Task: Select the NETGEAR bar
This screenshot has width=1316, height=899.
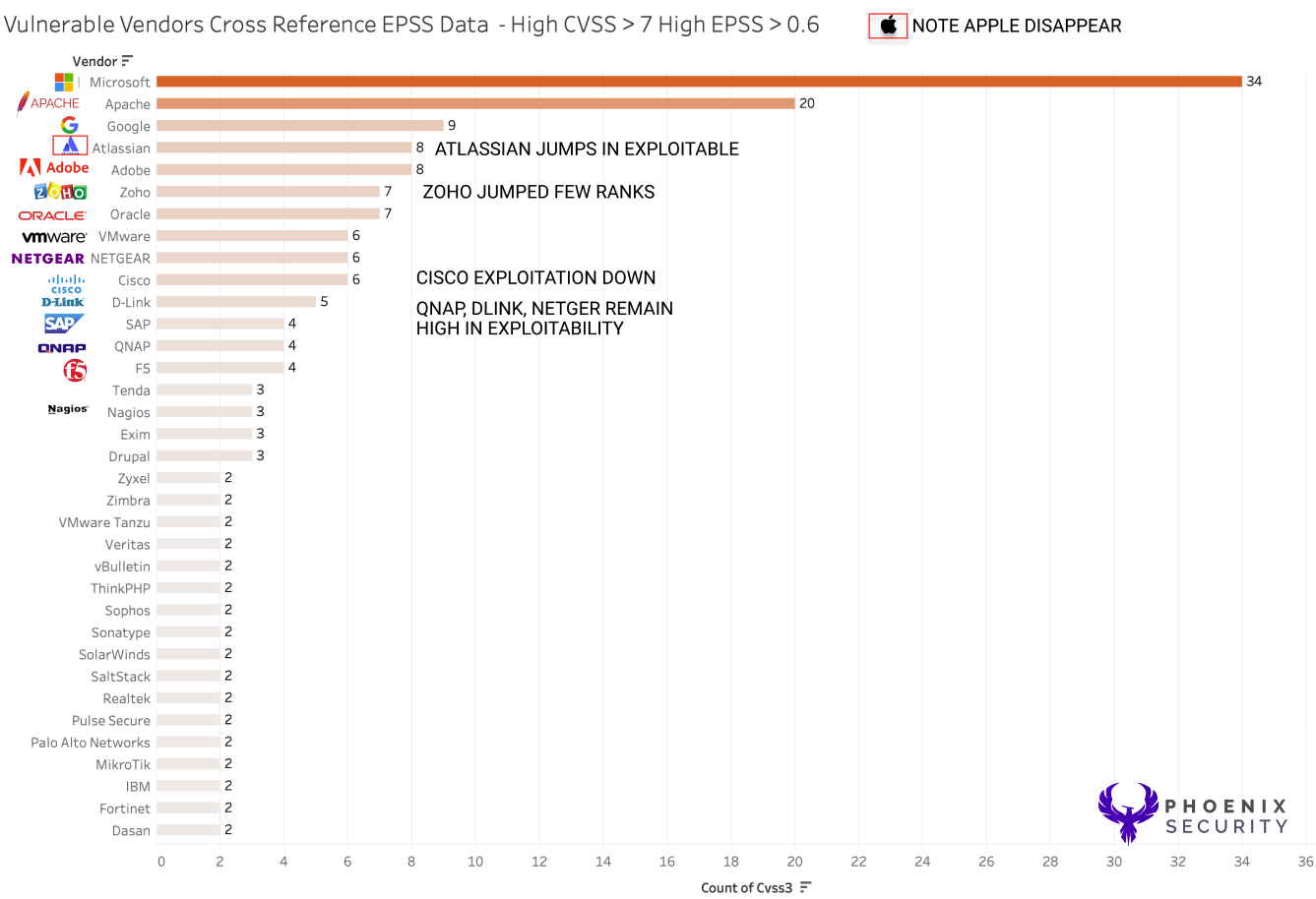Action: (252, 258)
